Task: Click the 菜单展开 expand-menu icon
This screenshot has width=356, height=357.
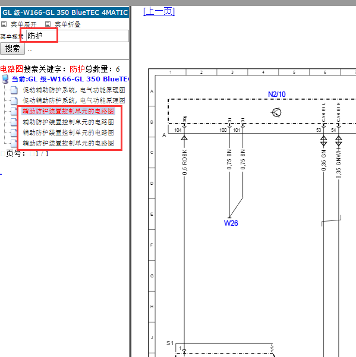Action: pyautogui.click(x=4, y=24)
